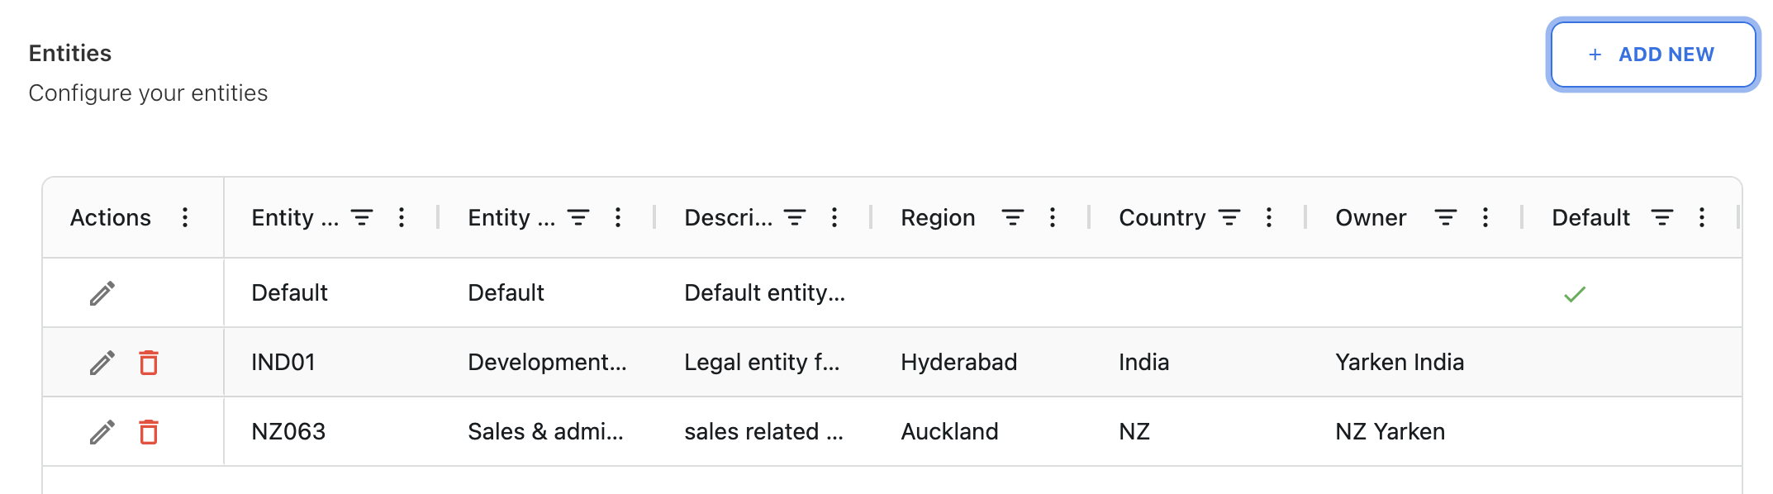This screenshot has width=1773, height=494.
Task: Click the Add New button
Action: pyautogui.click(x=1653, y=55)
